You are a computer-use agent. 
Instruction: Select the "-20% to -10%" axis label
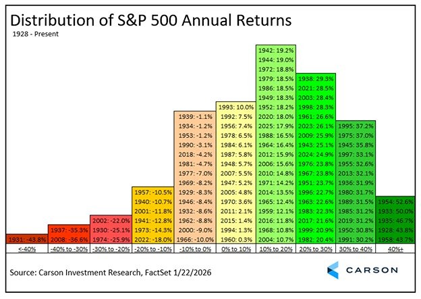151,250
